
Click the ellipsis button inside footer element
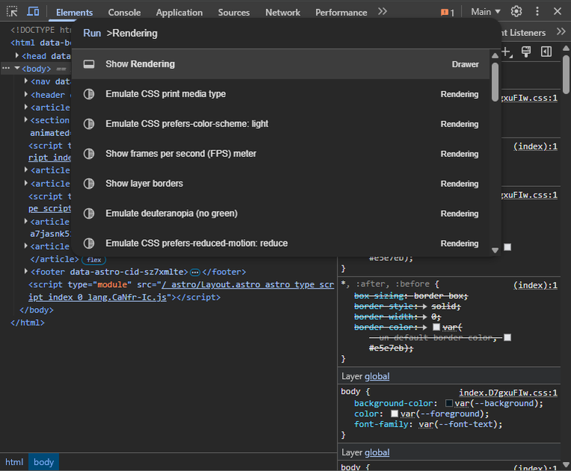click(x=195, y=272)
